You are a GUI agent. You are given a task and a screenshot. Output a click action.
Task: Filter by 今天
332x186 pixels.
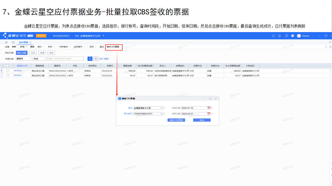click(33, 53)
